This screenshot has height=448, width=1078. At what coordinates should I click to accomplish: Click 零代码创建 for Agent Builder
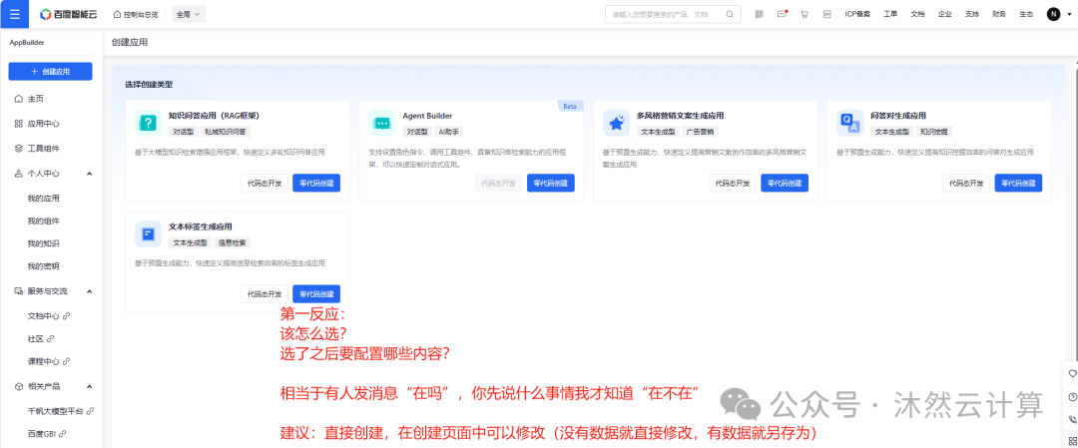[x=551, y=184]
